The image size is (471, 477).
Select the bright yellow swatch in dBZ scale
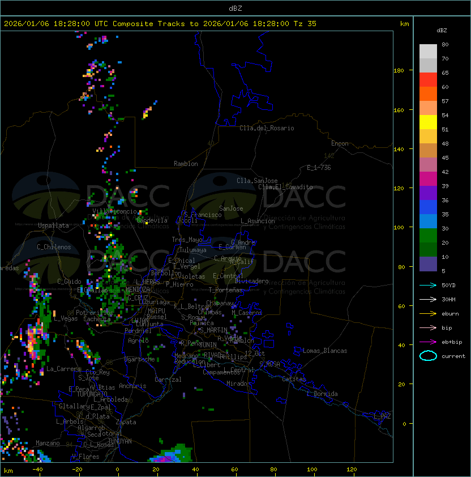(428, 122)
